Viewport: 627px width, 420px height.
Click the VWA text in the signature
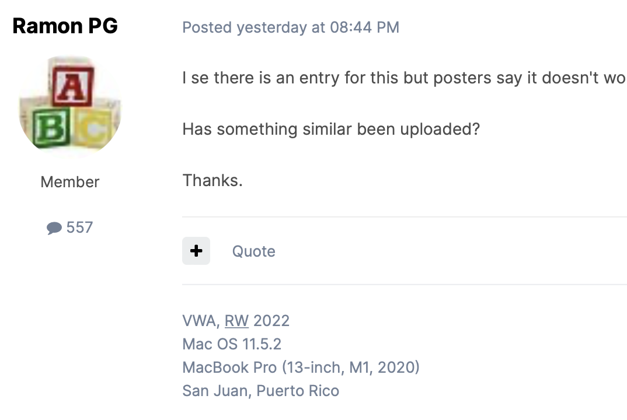point(199,321)
